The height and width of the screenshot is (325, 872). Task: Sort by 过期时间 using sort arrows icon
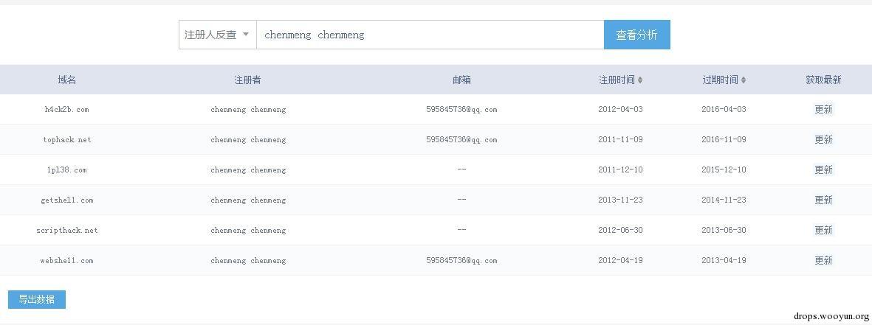click(x=744, y=80)
